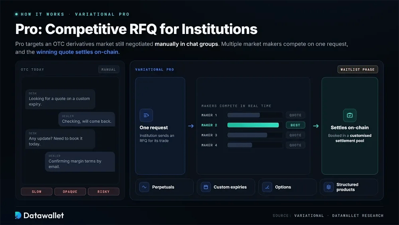Open the Options product chip
The width and height of the screenshot is (399, 225).
pos(287,187)
